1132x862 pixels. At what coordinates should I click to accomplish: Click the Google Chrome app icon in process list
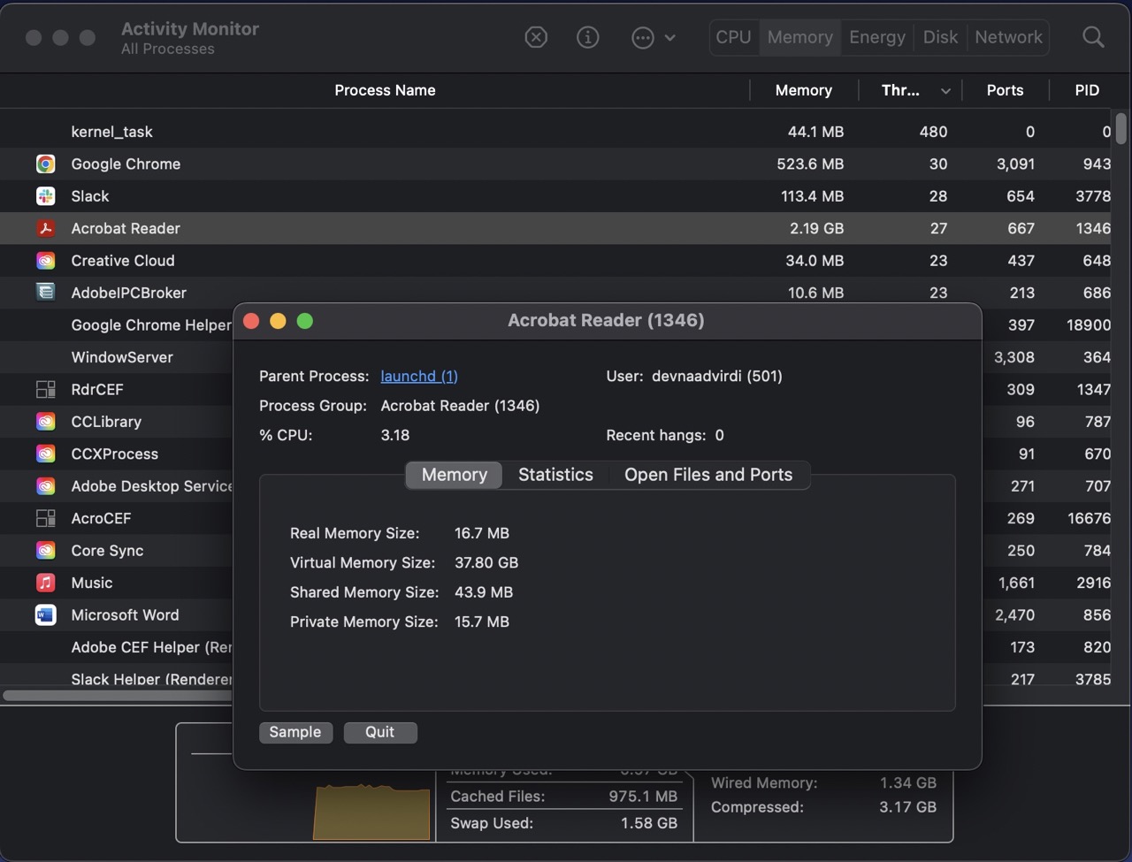point(45,164)
